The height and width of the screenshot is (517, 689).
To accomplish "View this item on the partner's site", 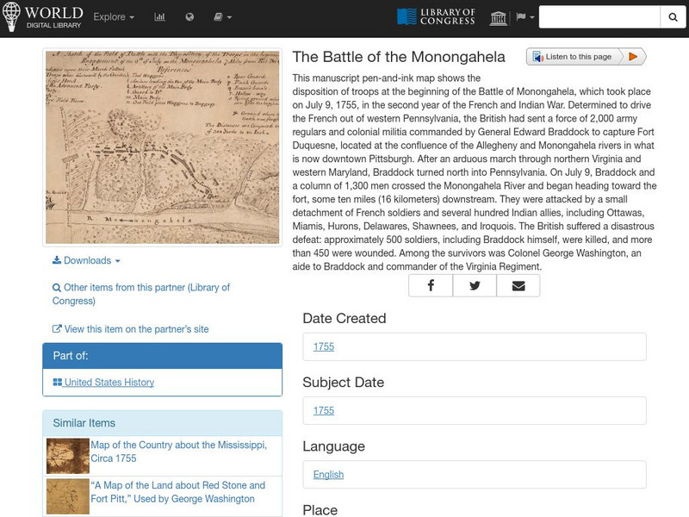I will tap(131, 329).
